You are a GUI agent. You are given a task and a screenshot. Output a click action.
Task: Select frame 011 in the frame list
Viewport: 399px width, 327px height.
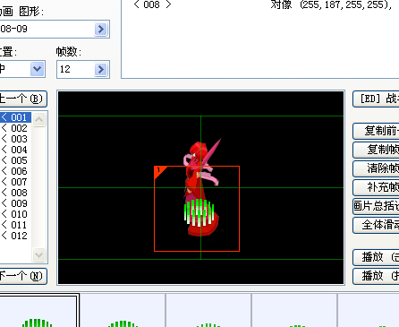(x=15, y=225)
